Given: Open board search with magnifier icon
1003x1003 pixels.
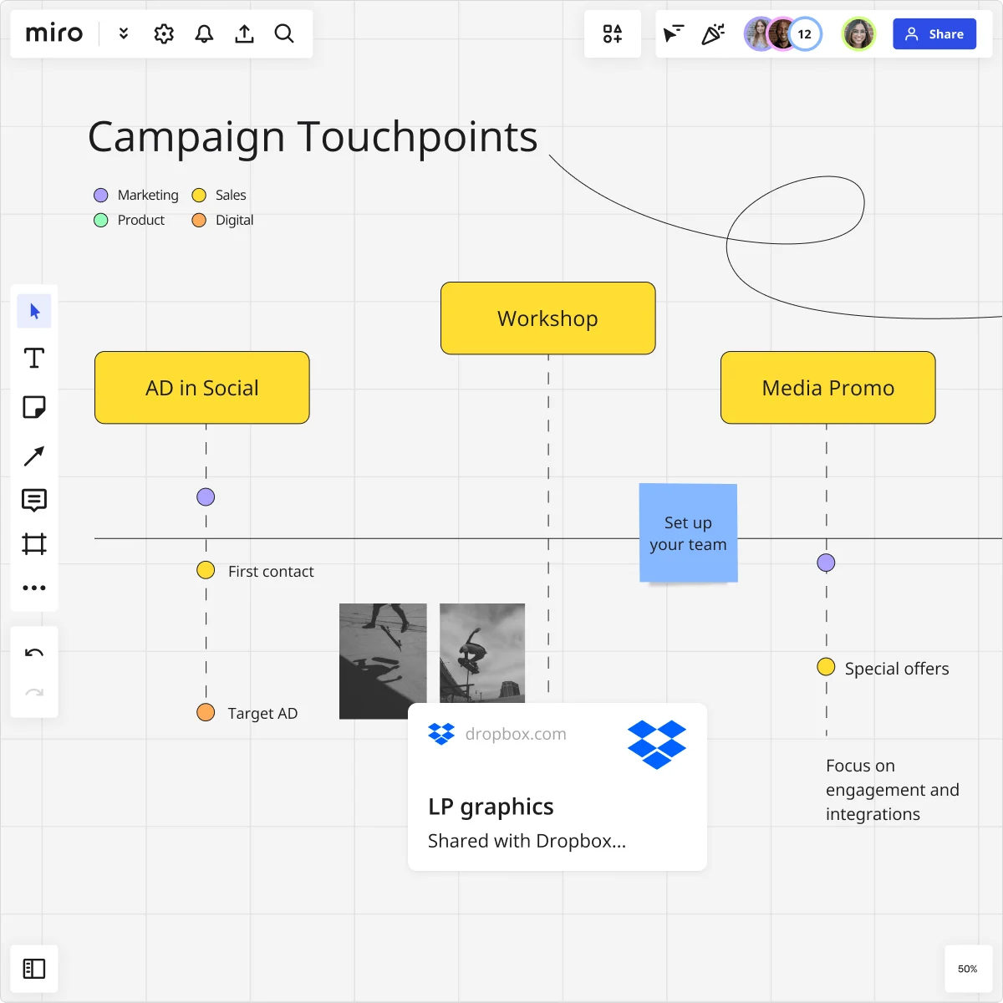Looking at the screenshot, I should pos(284,33).
